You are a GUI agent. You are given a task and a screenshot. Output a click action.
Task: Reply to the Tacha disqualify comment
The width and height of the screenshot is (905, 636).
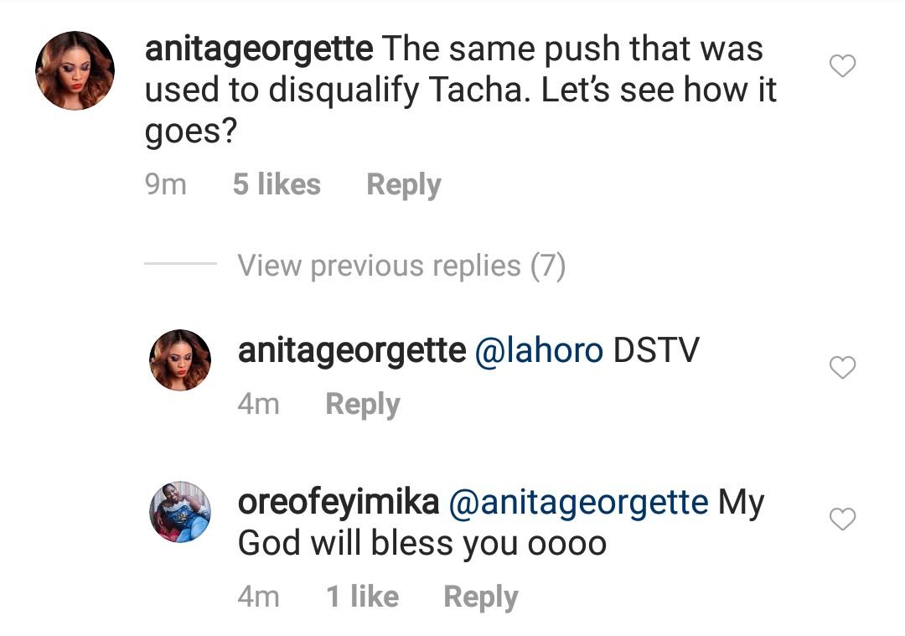(403, 185)
